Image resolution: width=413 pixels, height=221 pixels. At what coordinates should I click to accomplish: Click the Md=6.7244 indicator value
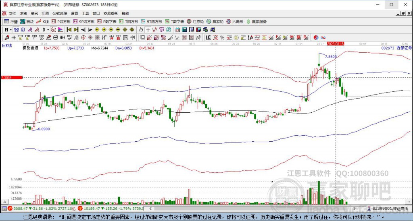click(100, 48)
